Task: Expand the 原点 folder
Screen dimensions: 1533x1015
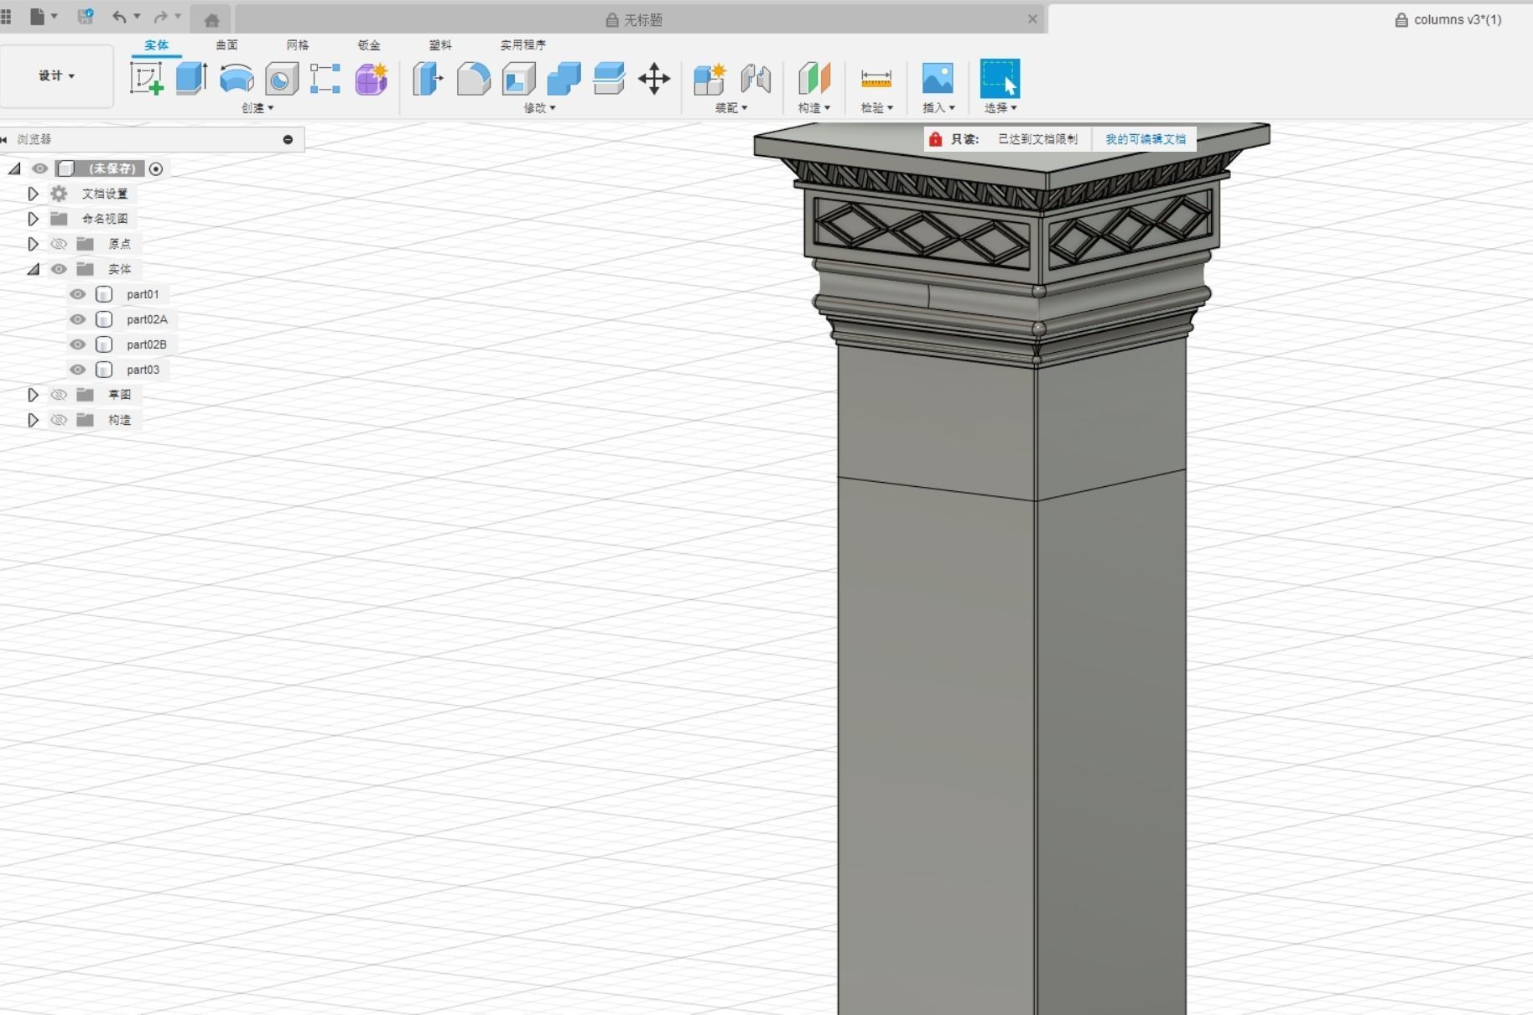Action: (x=33, y=244)
